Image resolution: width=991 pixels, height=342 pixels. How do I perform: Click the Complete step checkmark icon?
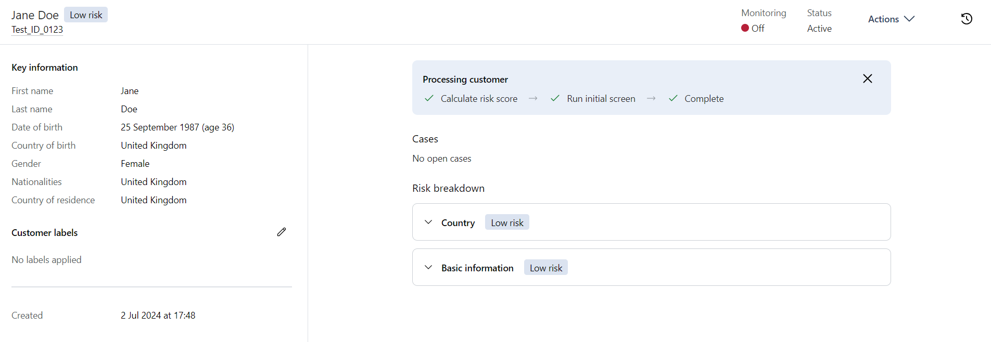[673, 98]
